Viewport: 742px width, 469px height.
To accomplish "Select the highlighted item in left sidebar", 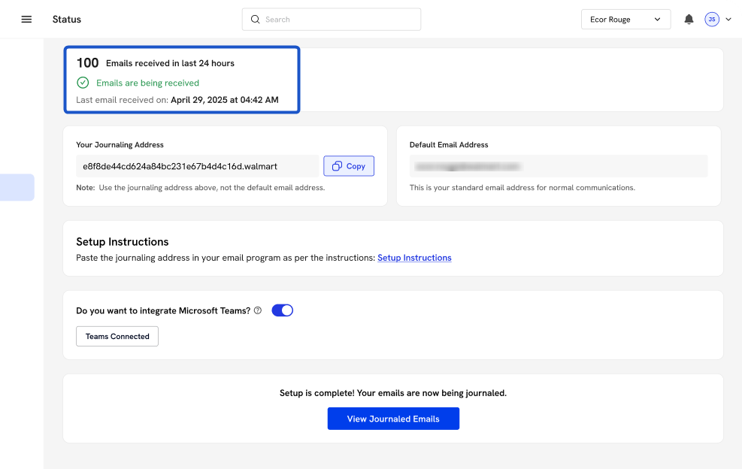I will coord(17,187).
